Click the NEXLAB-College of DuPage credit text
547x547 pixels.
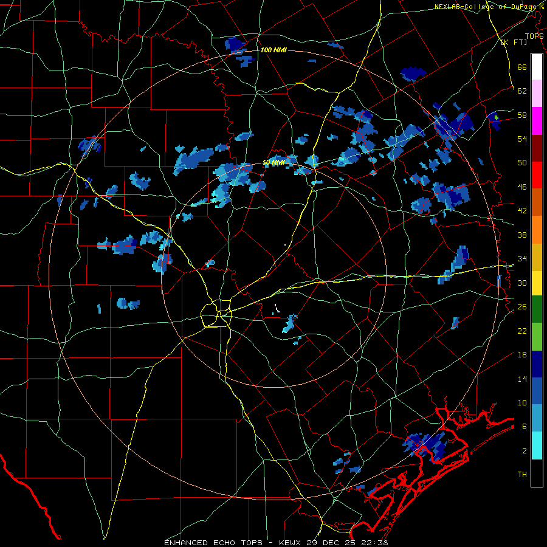tap(487, 7)
